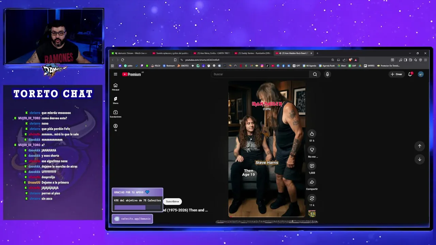Click youtube.com/shorts address bar URL
The height and width of the screenshot is (245, 436).
[x=202, y=60]
